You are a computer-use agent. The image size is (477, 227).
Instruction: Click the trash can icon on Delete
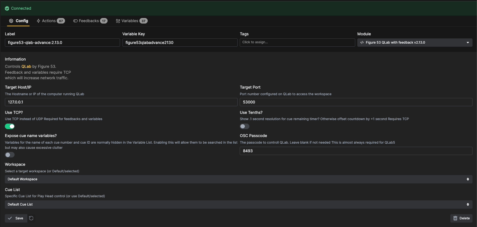455,218
